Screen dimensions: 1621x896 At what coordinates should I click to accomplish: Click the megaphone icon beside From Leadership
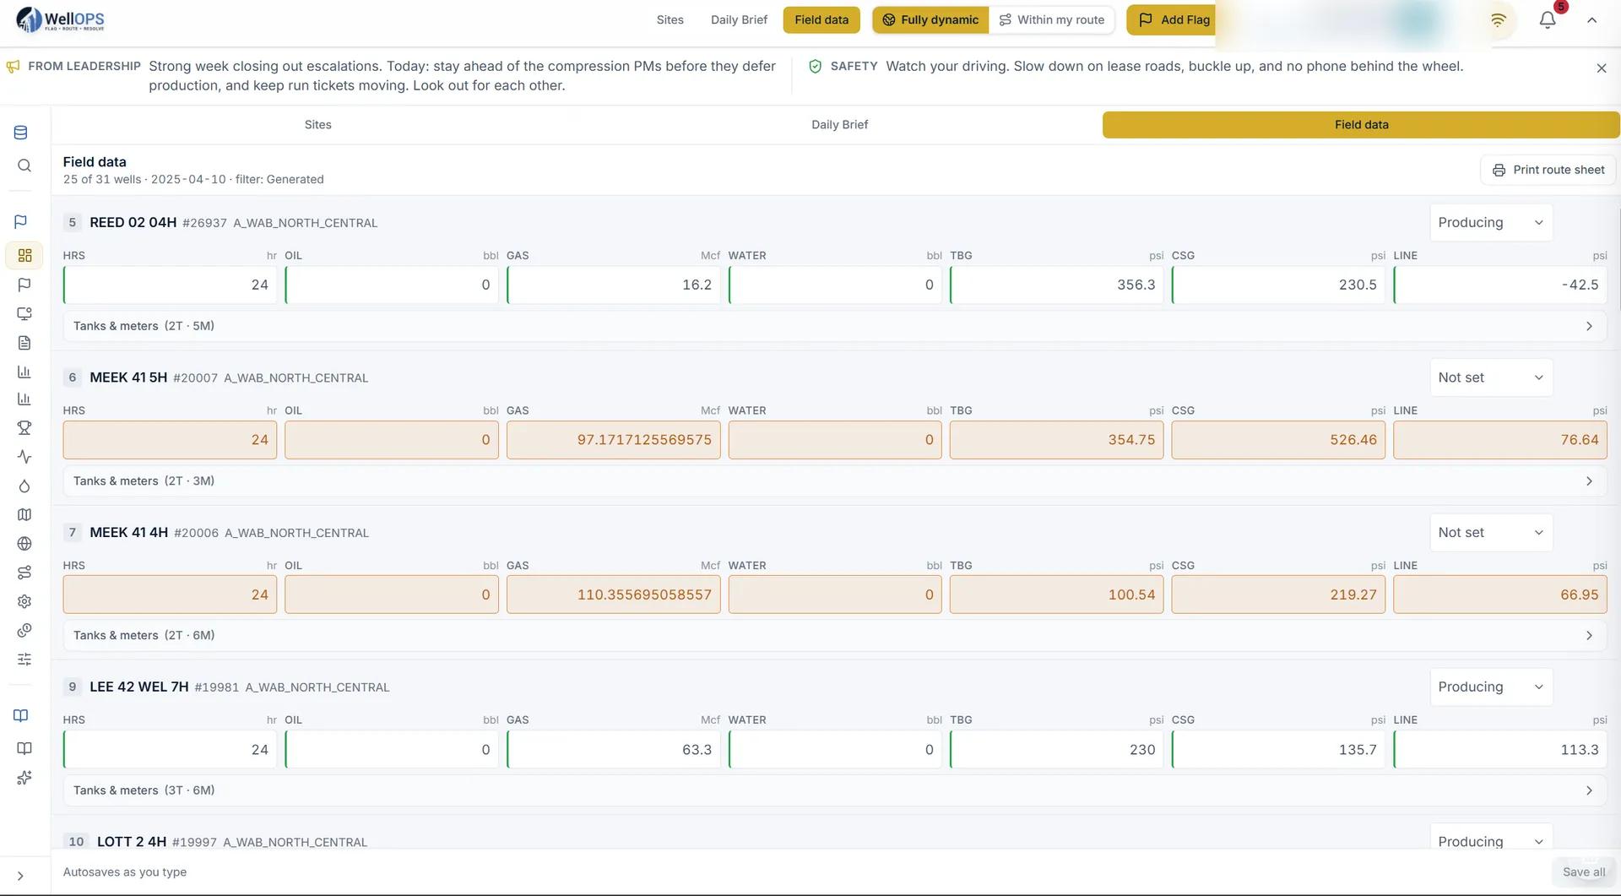14,67
